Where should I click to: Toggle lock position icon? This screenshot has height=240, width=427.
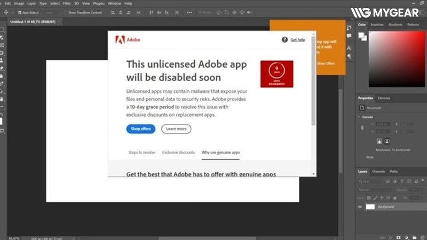[382, 198]
